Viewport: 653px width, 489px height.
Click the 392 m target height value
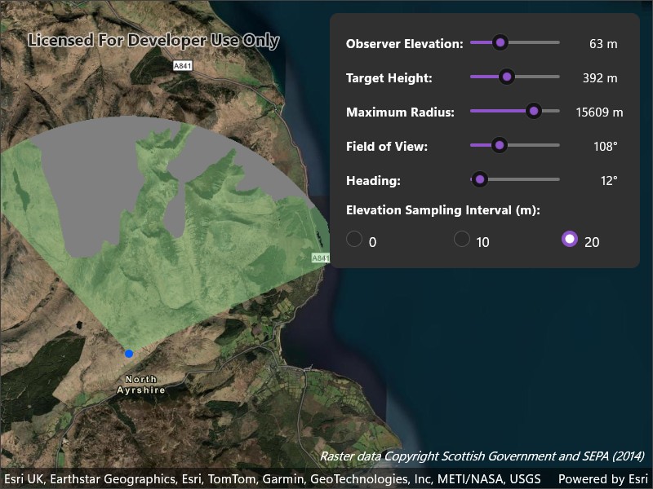coord(600,77)
